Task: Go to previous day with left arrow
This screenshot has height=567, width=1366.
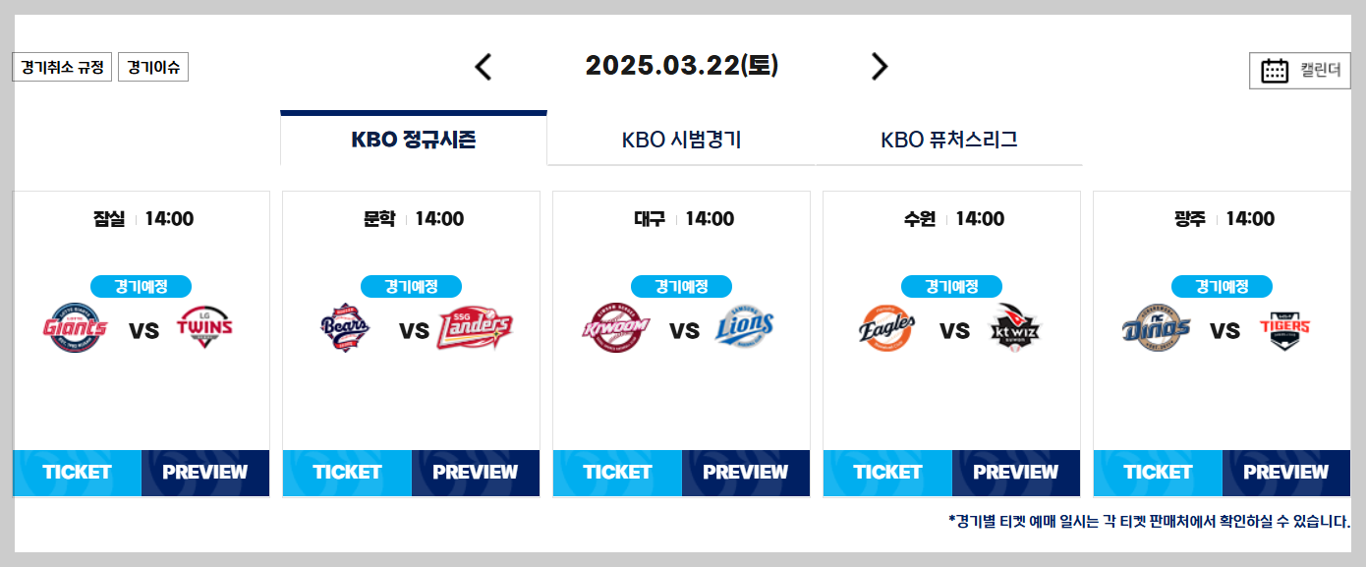Action: [x=482, y=66]
